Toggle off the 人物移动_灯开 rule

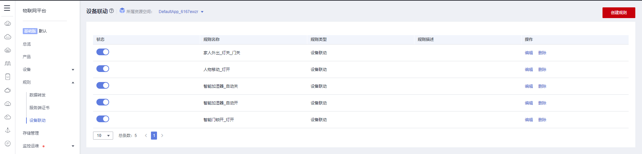pyautogui.click(x=103, y=69)
